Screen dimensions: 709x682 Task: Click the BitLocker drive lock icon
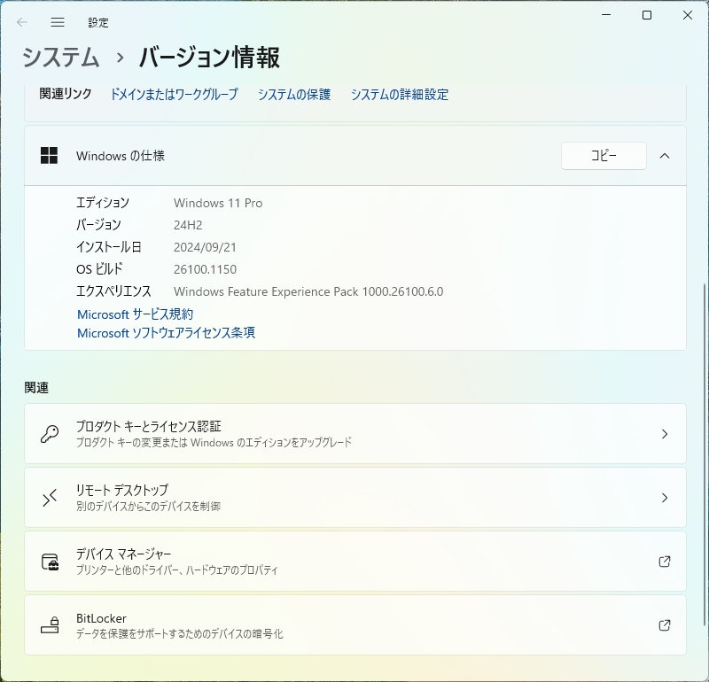50,625
